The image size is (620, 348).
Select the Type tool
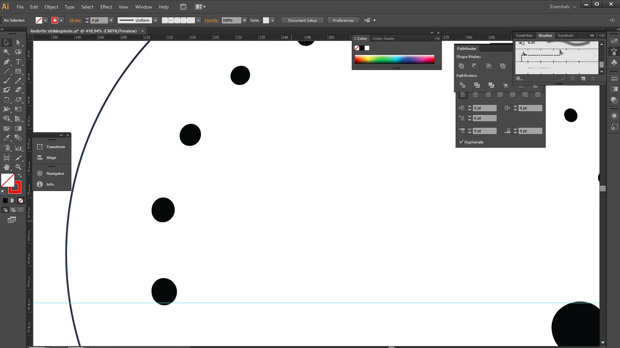tap(18, 62)
